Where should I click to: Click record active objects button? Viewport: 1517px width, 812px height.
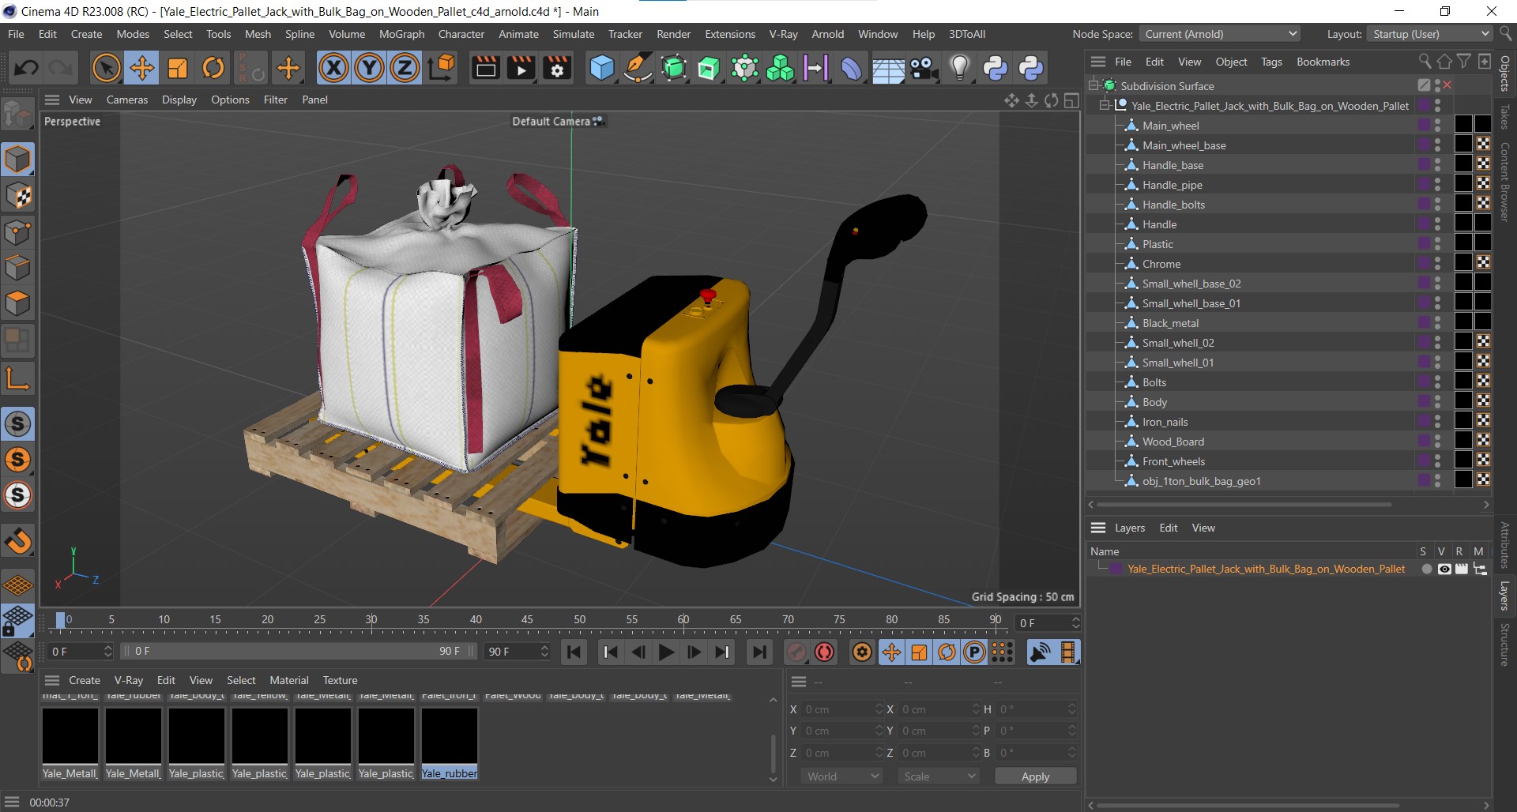(x=796, y=652)
